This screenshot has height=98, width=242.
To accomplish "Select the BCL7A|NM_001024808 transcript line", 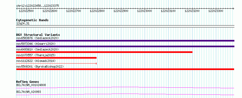I will point(125,87).
